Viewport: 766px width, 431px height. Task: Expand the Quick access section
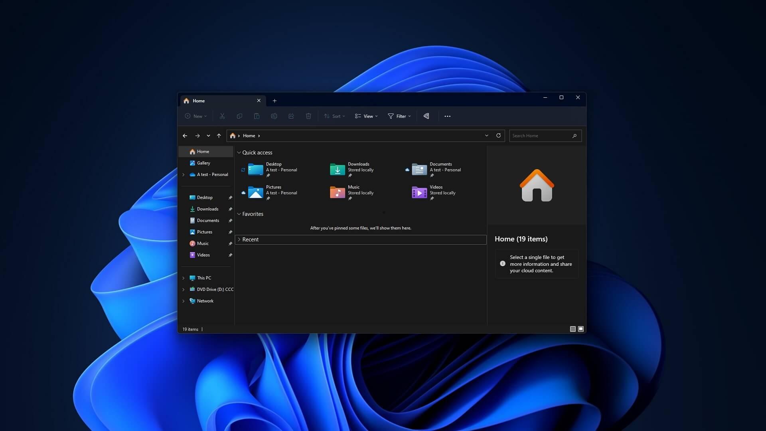pos(239,152)
